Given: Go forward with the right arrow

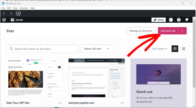Looking at the screenshot, I should (x=11, y=13).
